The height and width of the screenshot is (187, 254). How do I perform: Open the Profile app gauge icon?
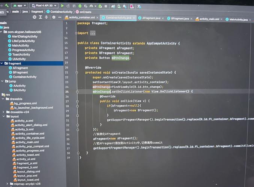tap(91, 6)
